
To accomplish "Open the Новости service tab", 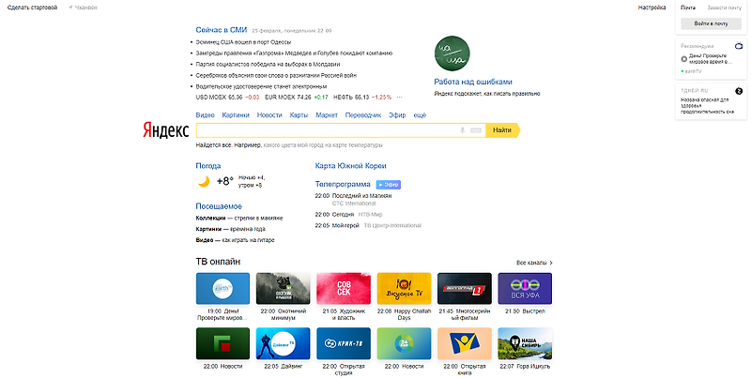I will [x=269, y=115].
